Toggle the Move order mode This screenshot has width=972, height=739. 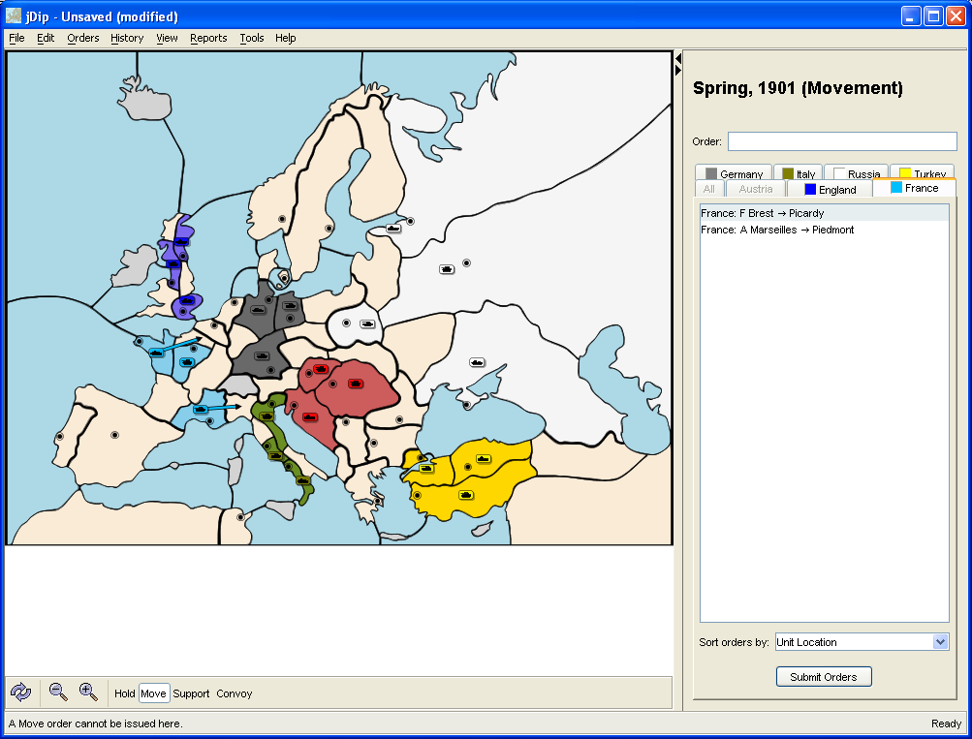154,693
